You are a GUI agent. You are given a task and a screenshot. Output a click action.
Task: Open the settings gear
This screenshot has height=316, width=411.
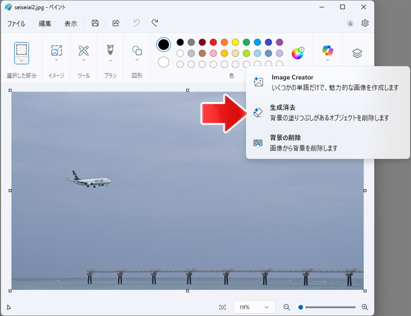tap(365, 23)
